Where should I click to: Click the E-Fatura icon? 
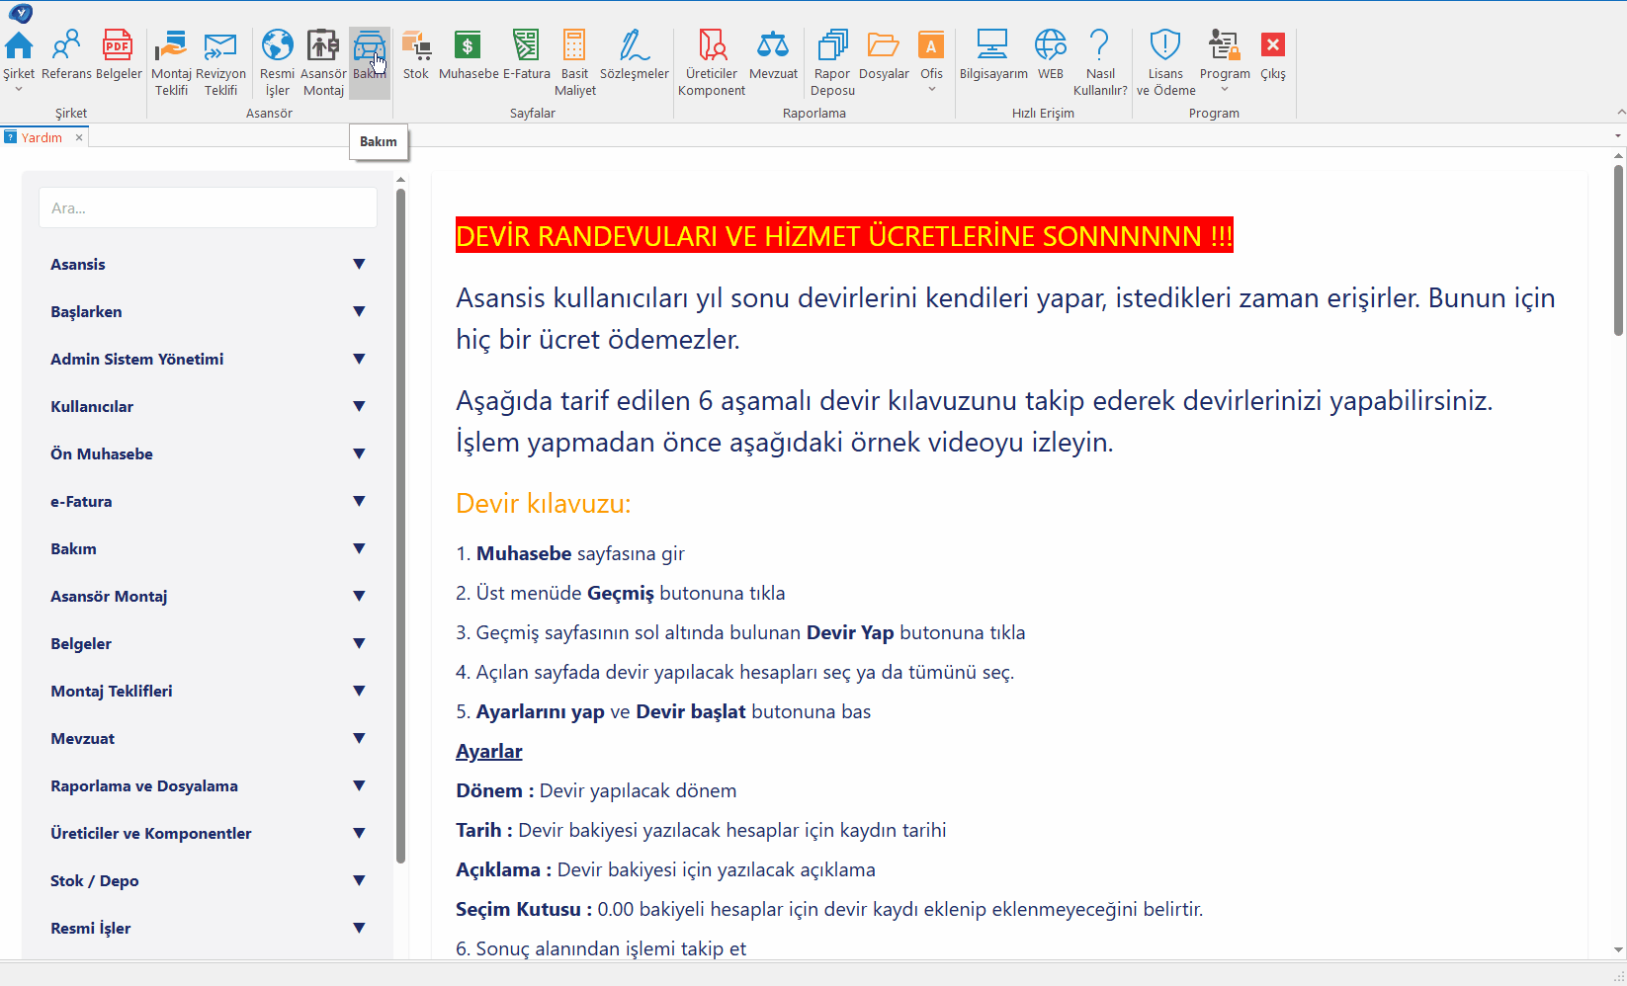(x=526, y=46)
